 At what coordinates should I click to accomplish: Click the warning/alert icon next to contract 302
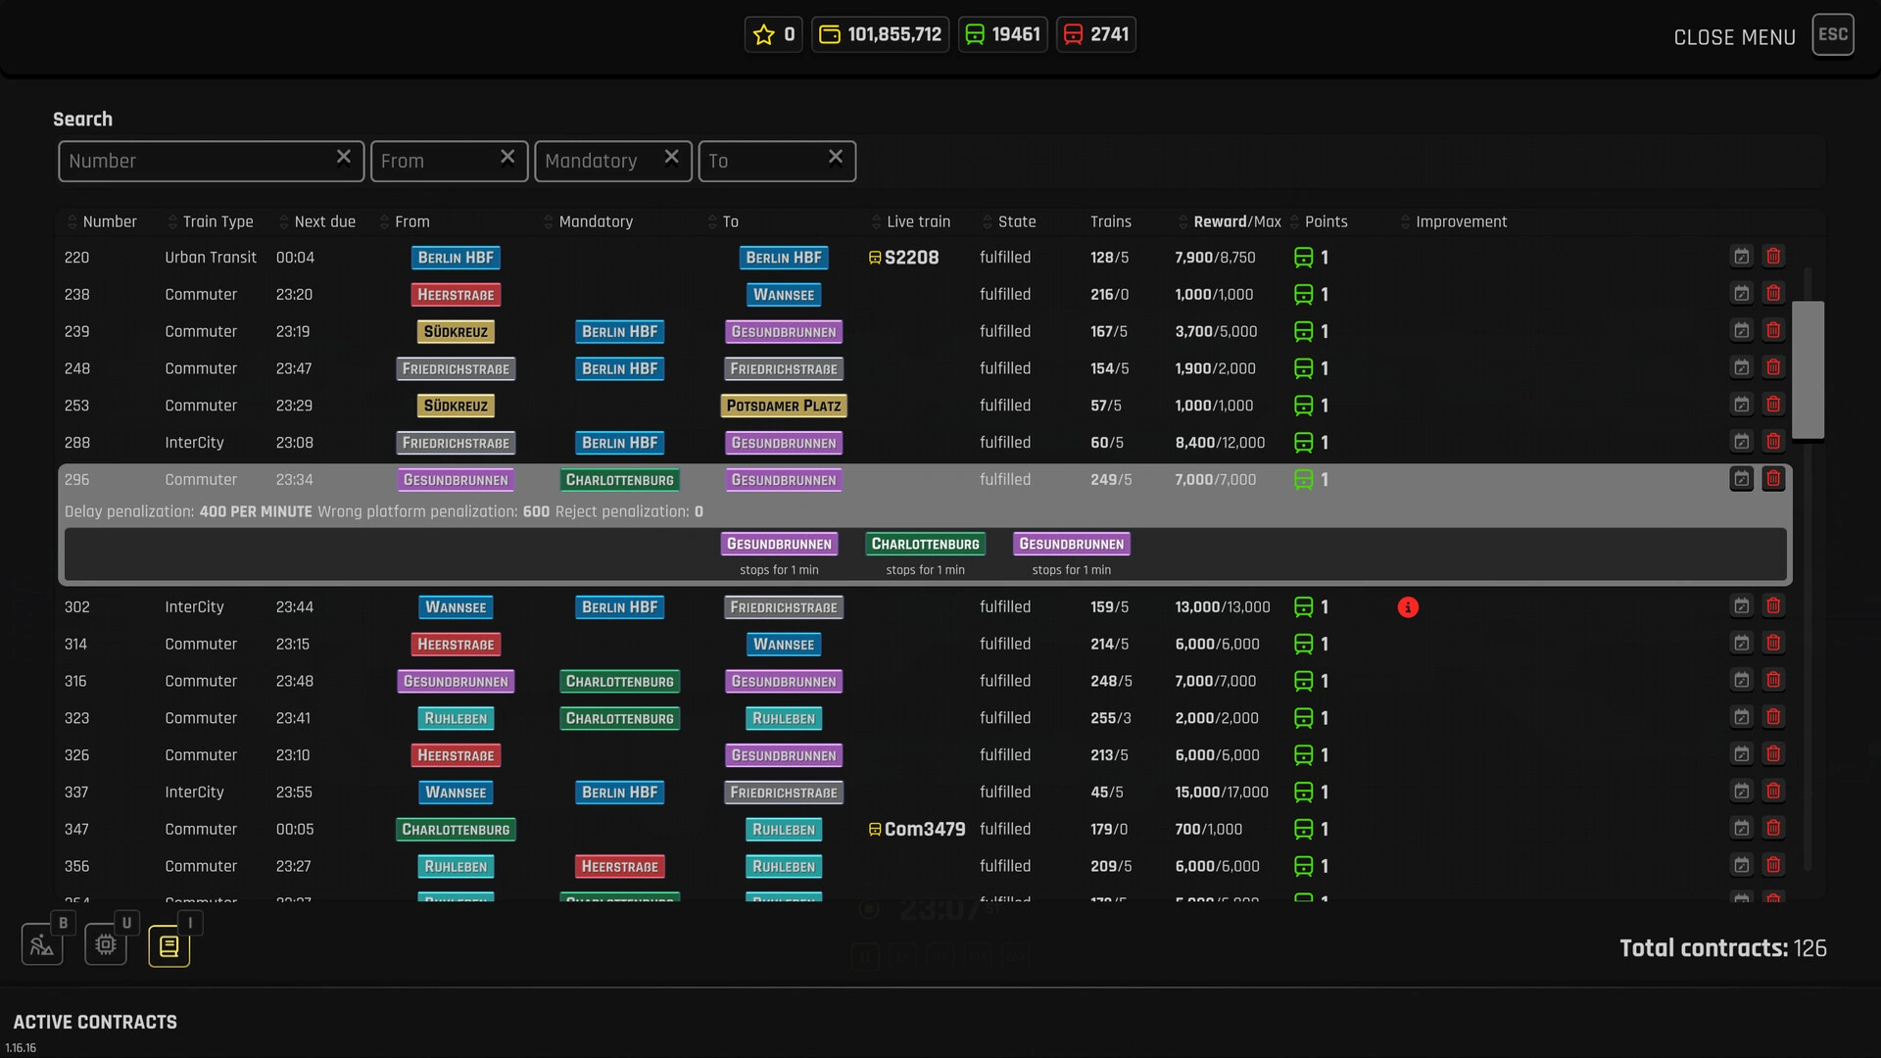[1408, 607]
